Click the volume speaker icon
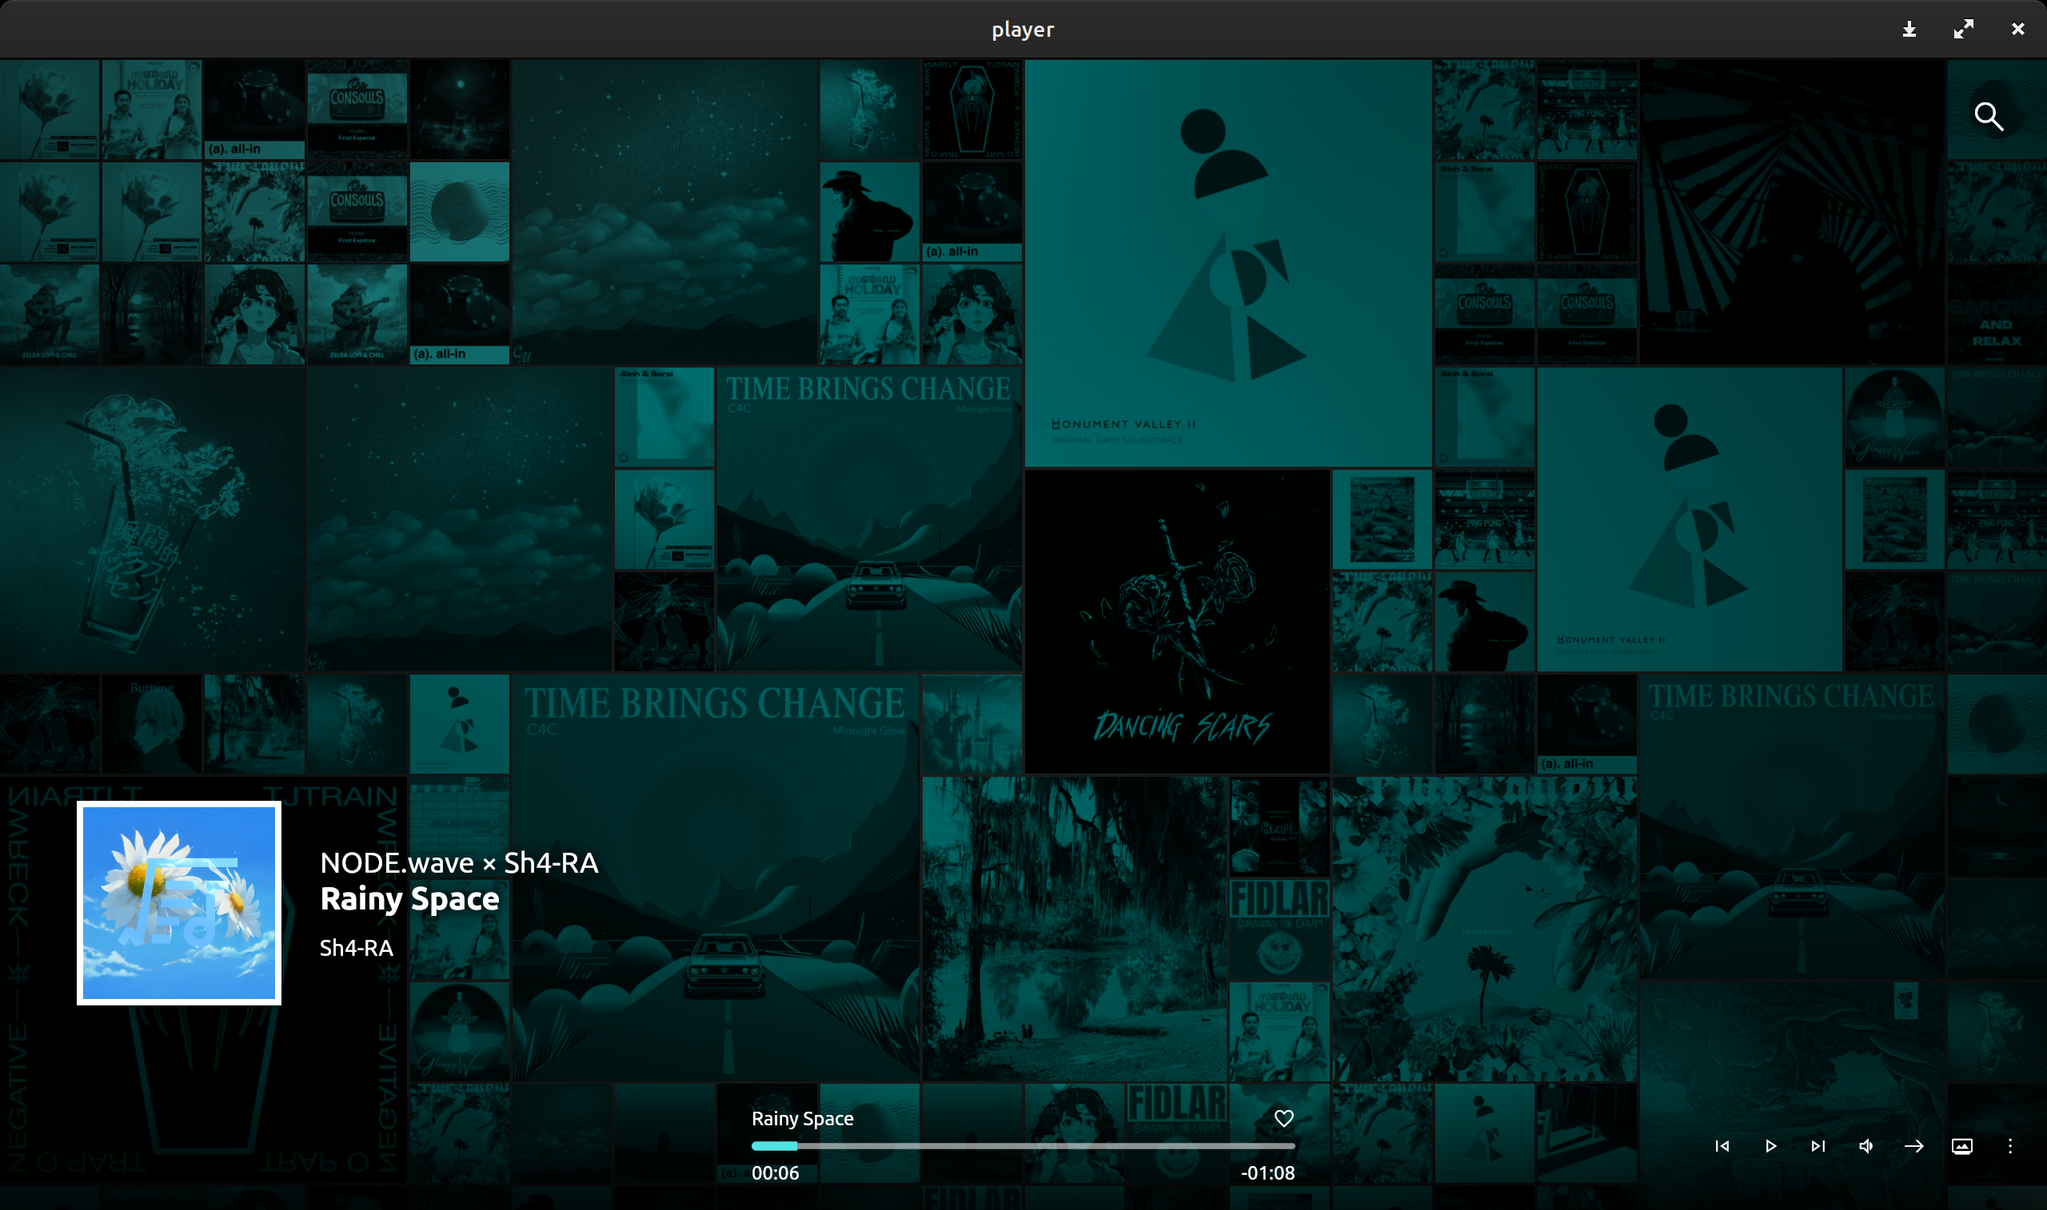This screenshot has height=1210, width=2047. click(x=1866, y=1145)
